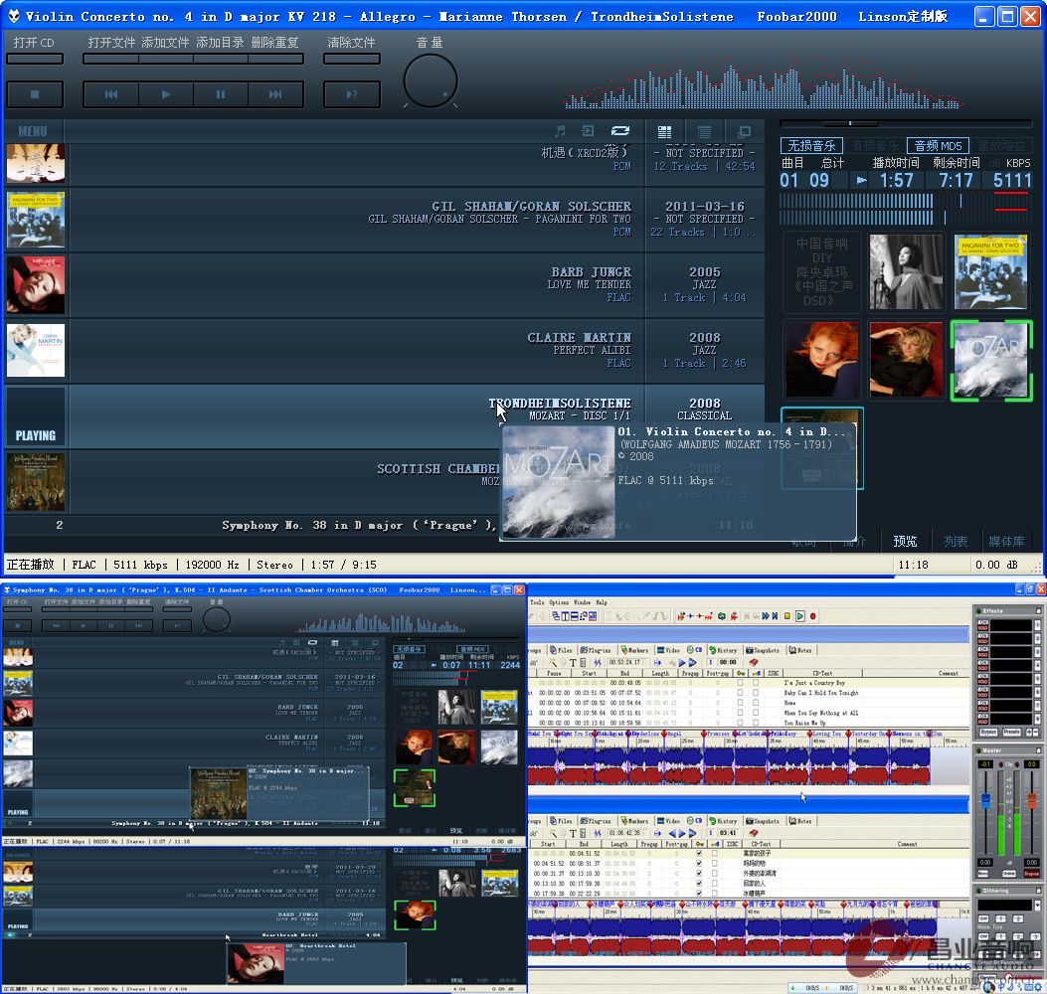Open the effects slot 5 menu button

[1038, 679]
